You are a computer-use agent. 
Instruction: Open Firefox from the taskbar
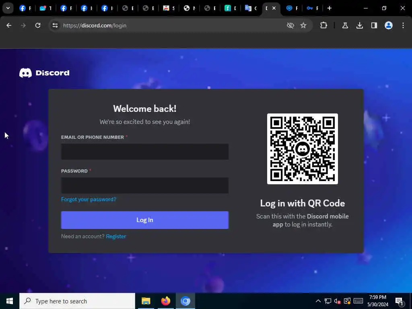point(165,301)
